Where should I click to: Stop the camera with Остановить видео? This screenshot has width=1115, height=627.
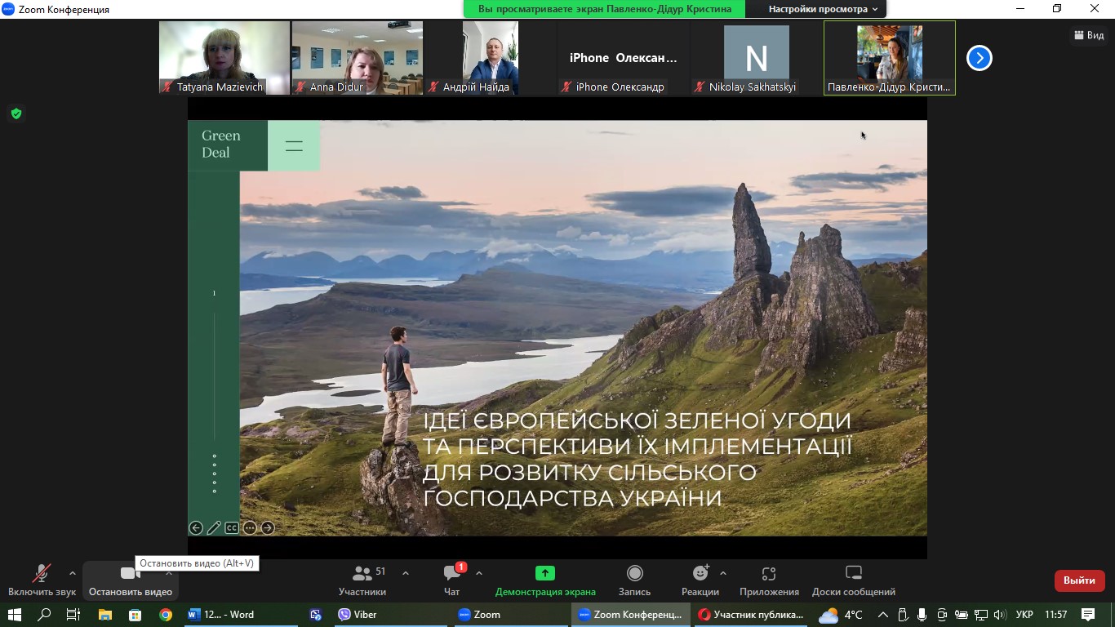click(x=130, y=580)
